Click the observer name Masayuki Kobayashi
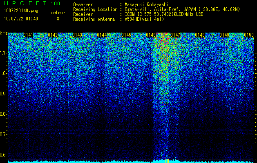This screenshot has width=257, height=163. coord(147,5)
